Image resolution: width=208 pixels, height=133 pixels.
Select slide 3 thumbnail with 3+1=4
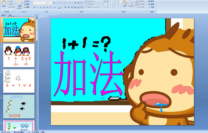[19, 81]
